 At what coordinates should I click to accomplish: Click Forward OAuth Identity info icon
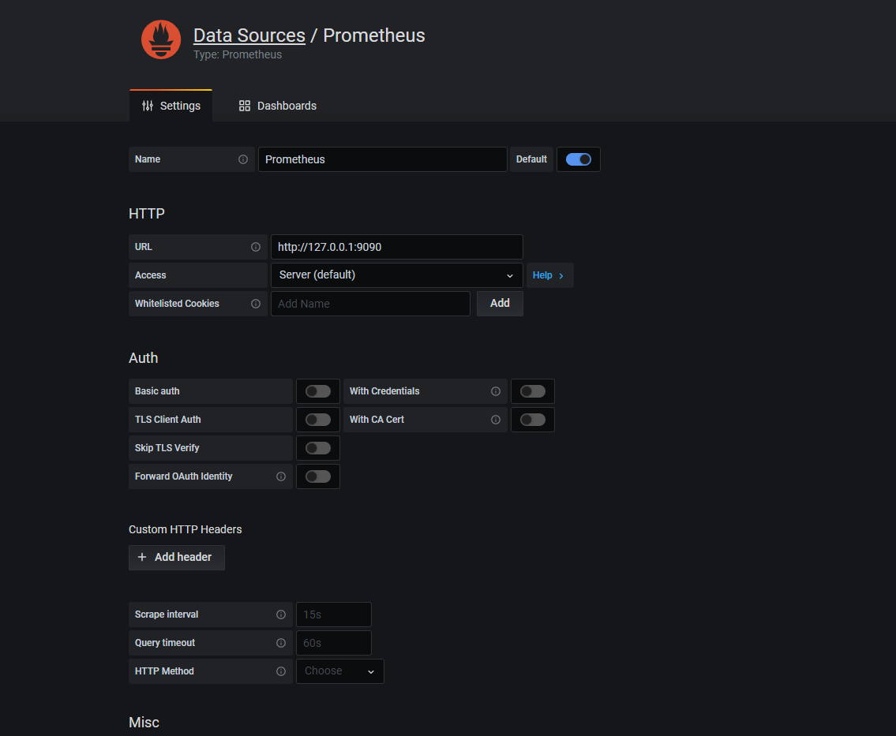click(281, 476)
